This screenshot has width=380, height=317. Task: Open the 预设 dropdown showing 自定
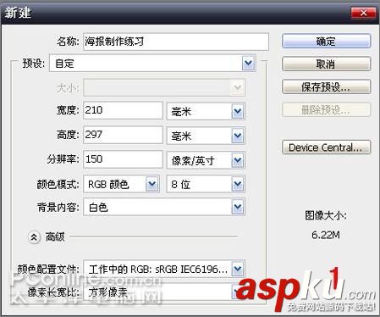pyautogui.click(x=152, y=64)
